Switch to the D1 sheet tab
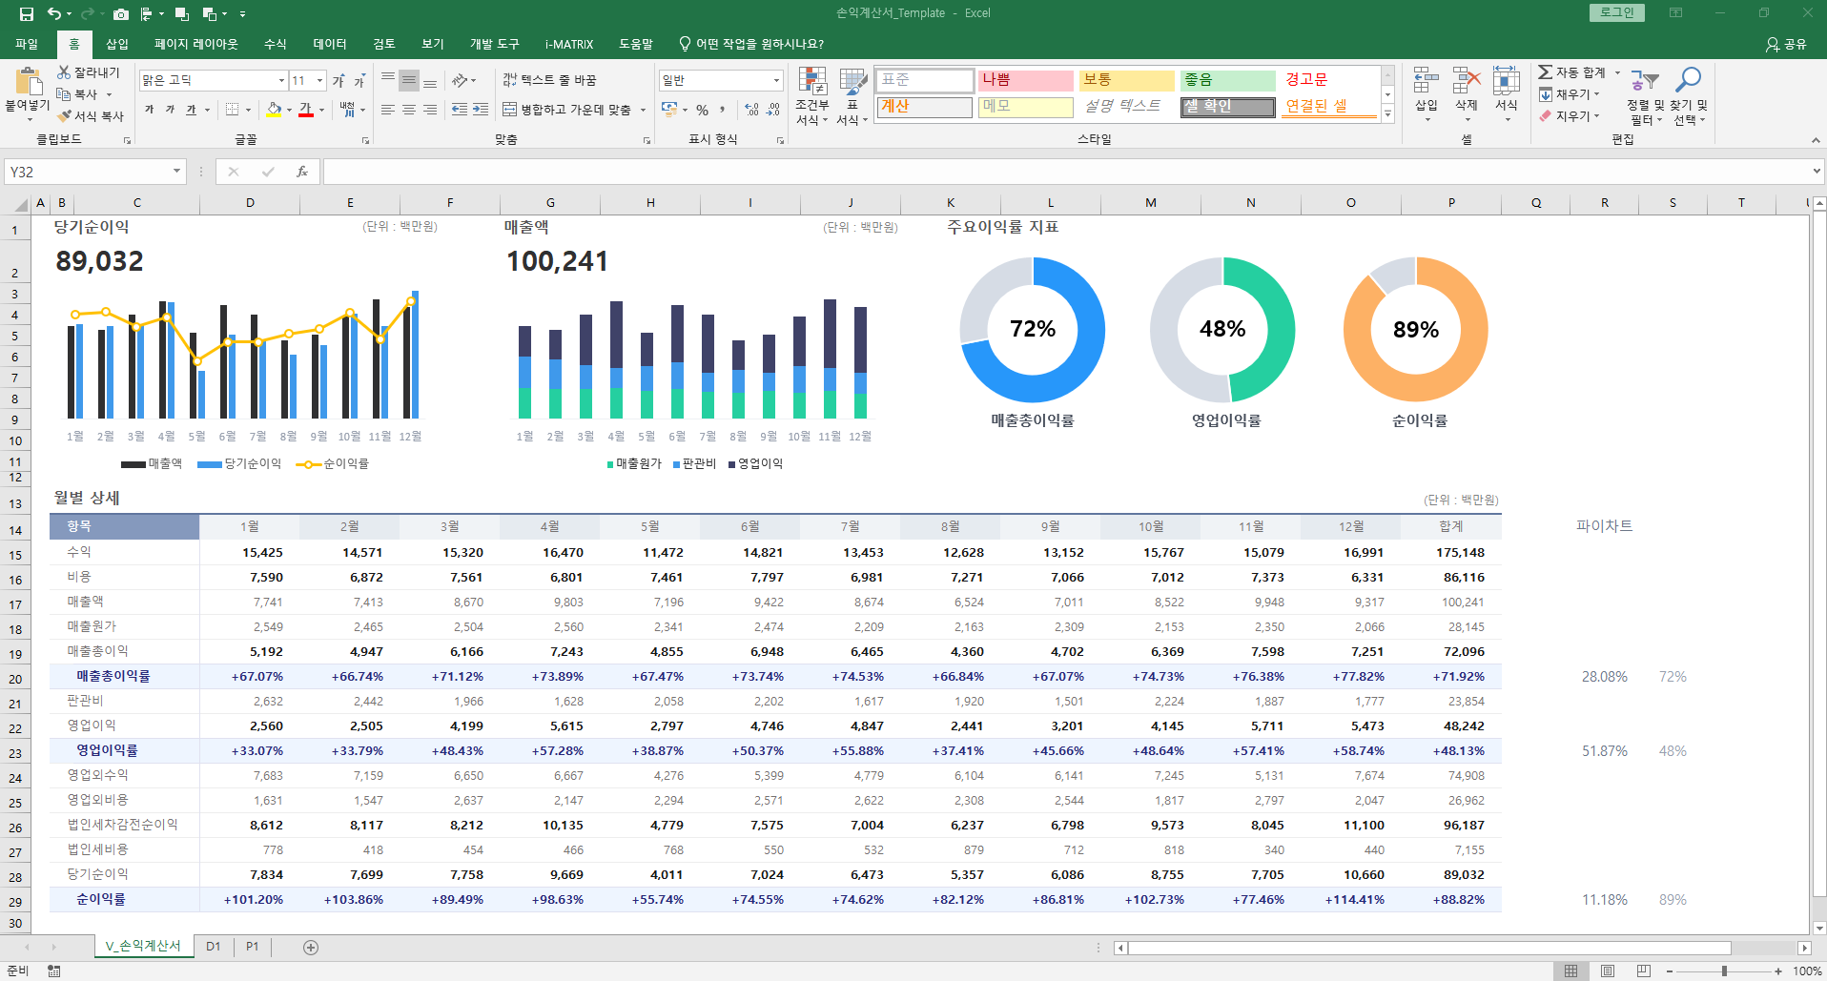This screenshot has height=981, width=1827. point(214,947)
